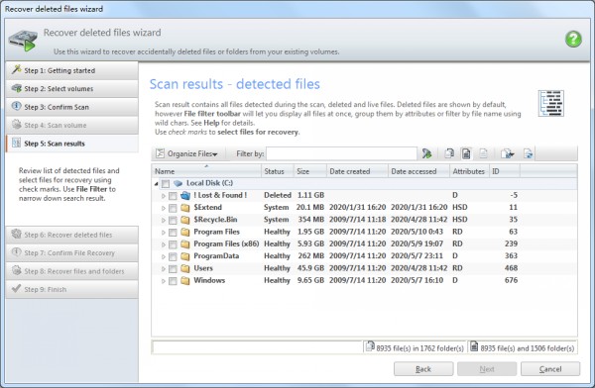The height and width of the screenshot is (388, 595).
Task: Expand the Program Files folder
Action: click(164, 233)
